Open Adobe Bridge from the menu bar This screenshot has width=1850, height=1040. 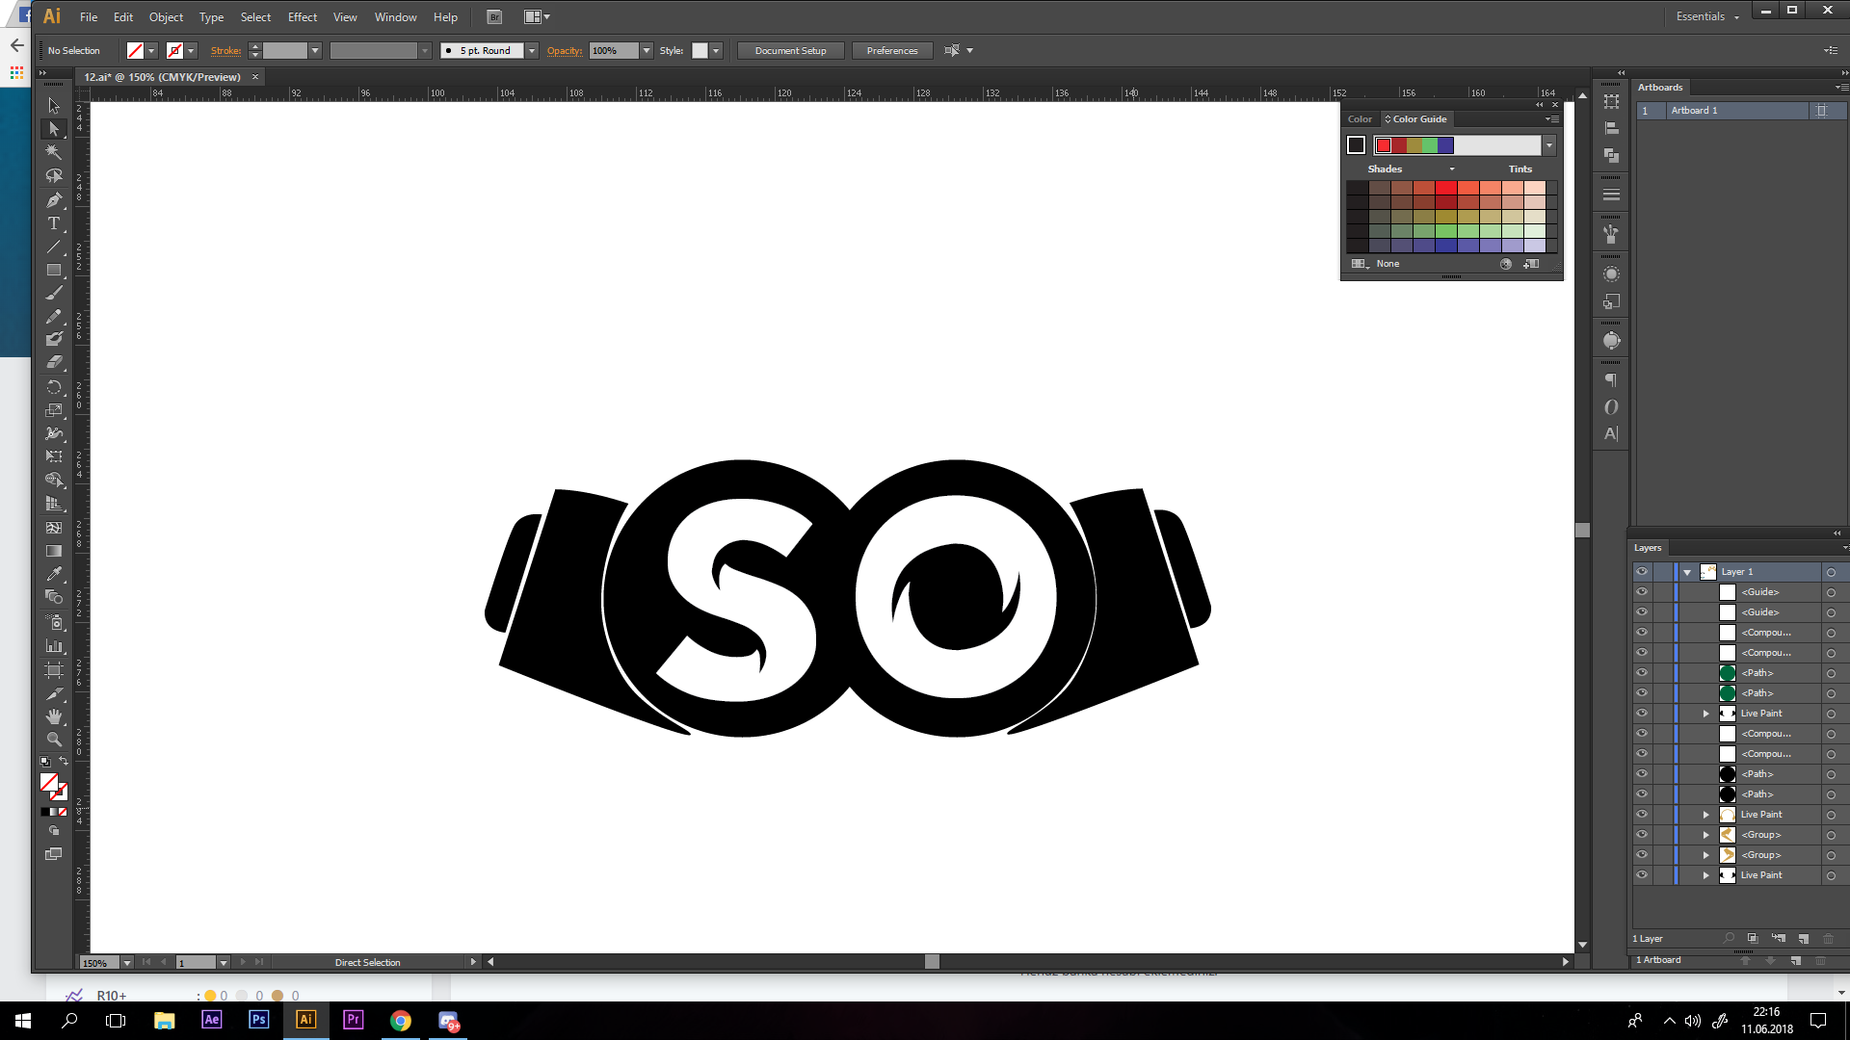(494, 17)
